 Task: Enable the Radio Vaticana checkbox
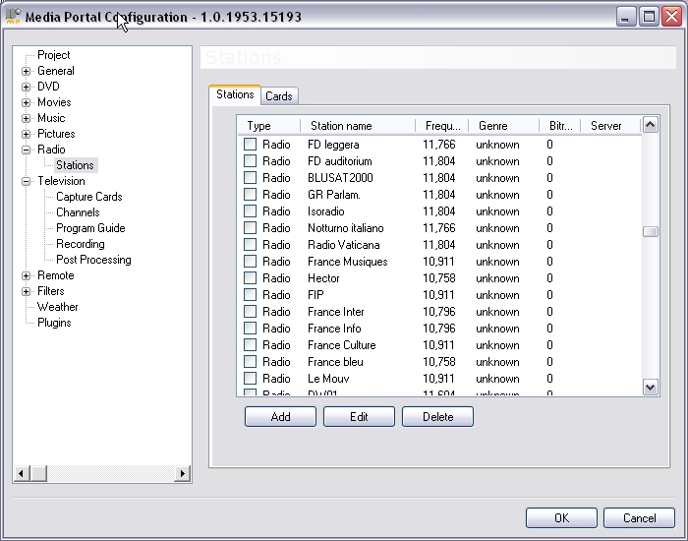[250, 244]
